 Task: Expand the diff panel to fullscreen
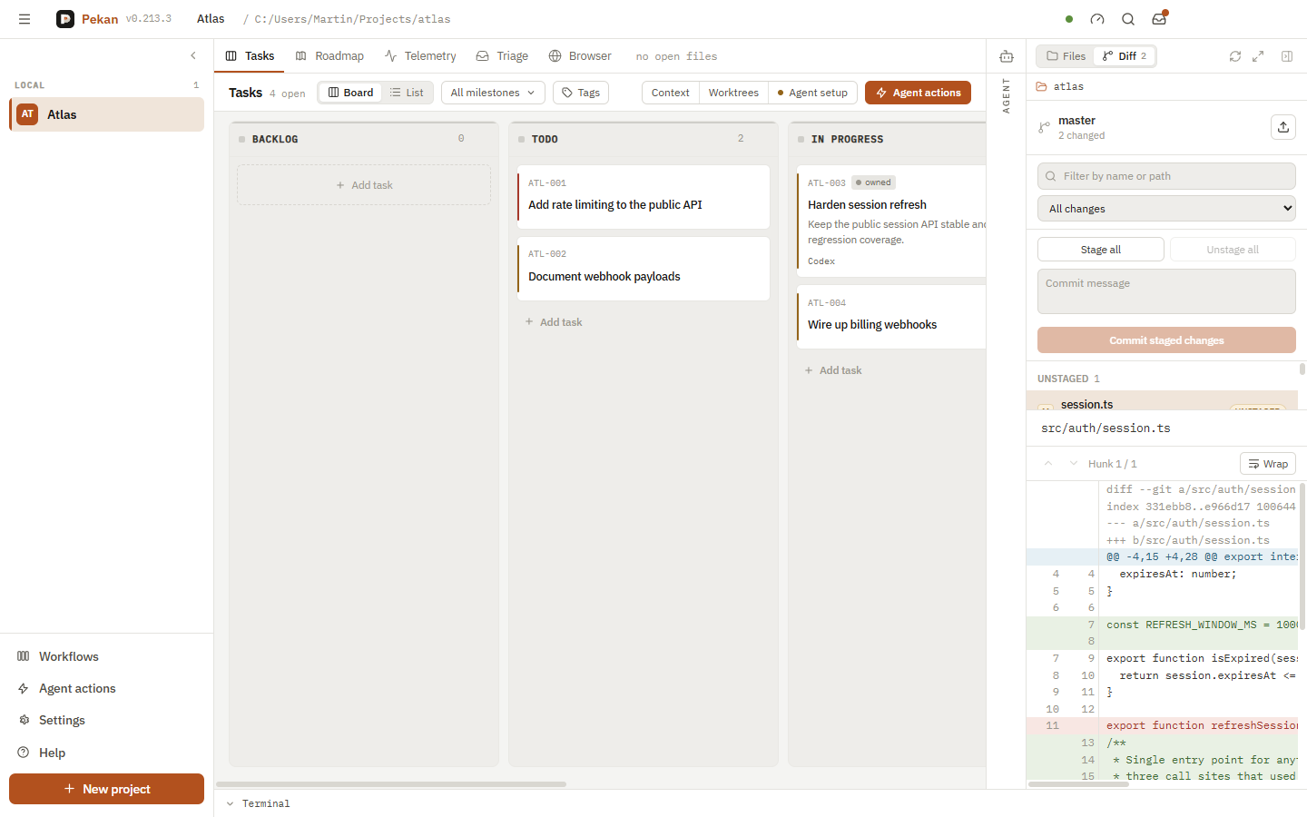1258,56
